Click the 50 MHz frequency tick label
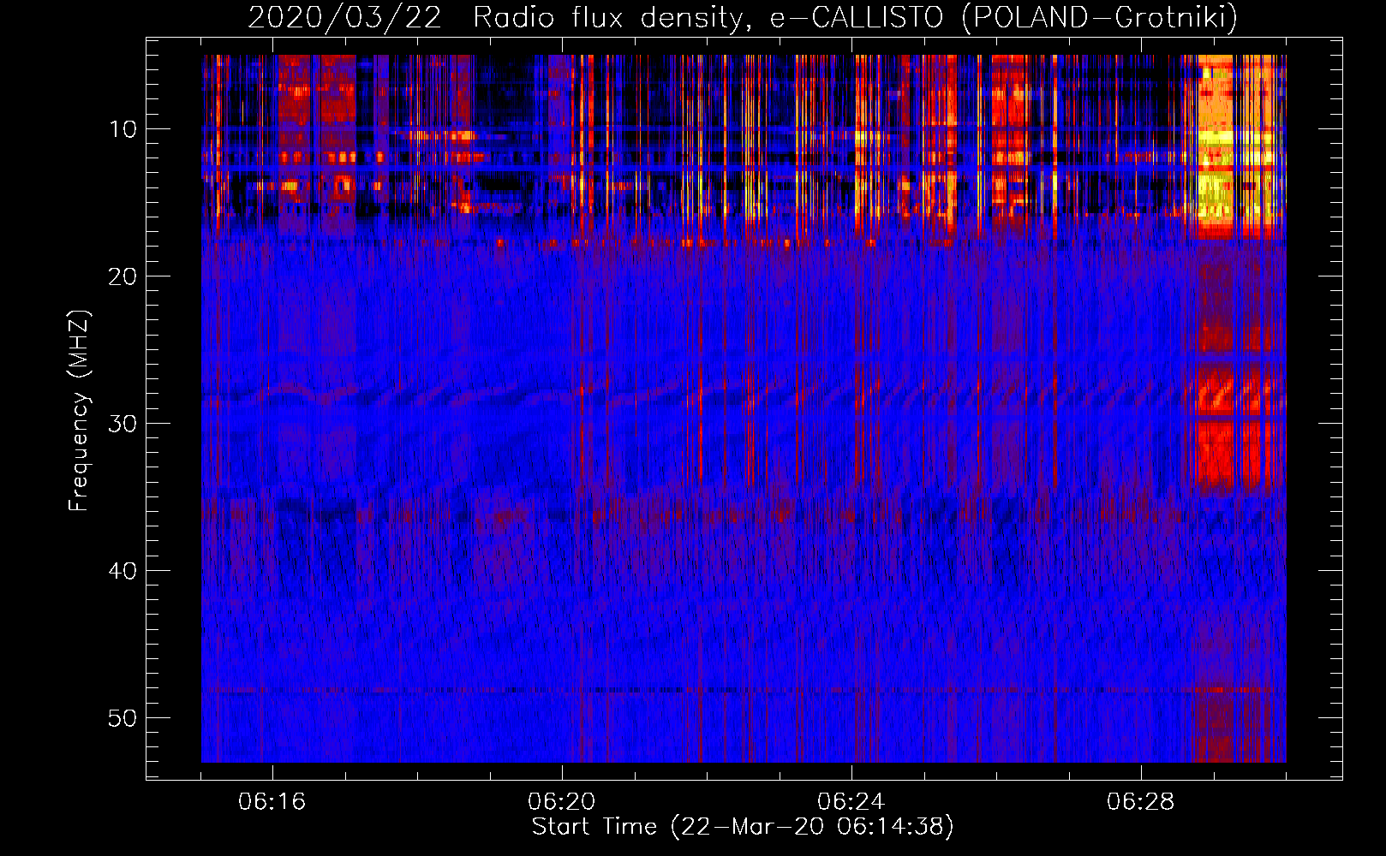This screenshot has width=1386, height=856. click(x=122, y=718)
